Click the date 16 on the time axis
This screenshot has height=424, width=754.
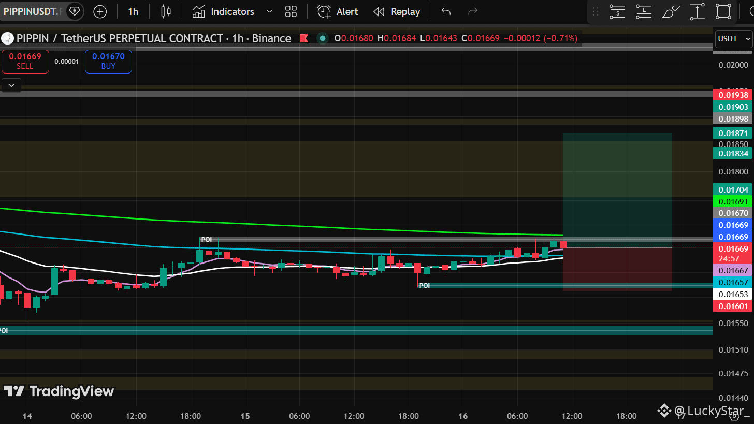463,416
